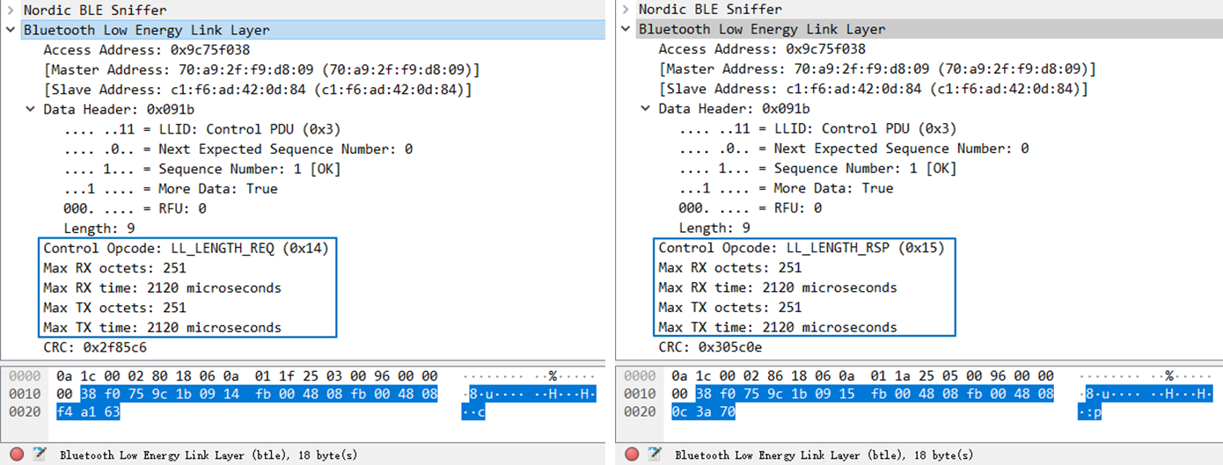Viewport: 1223px width, 465px height.
Task: Select Master Address row in right panel
Action: (876, 69)
